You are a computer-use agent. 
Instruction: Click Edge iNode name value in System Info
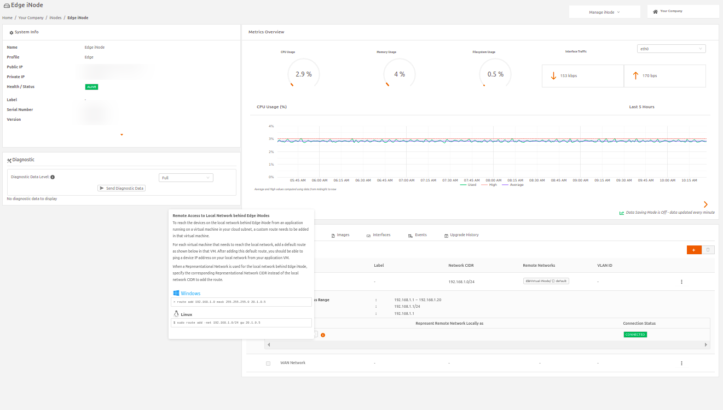95,48
